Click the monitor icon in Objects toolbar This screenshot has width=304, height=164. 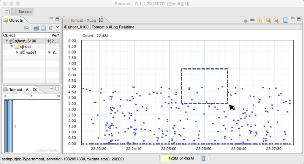tap(36, 28)
